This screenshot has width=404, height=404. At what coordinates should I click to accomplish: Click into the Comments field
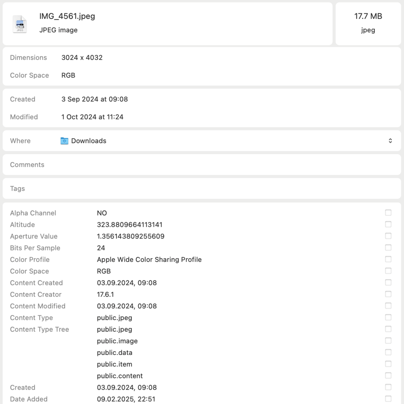pyautogui.click(x=202, y=165)
